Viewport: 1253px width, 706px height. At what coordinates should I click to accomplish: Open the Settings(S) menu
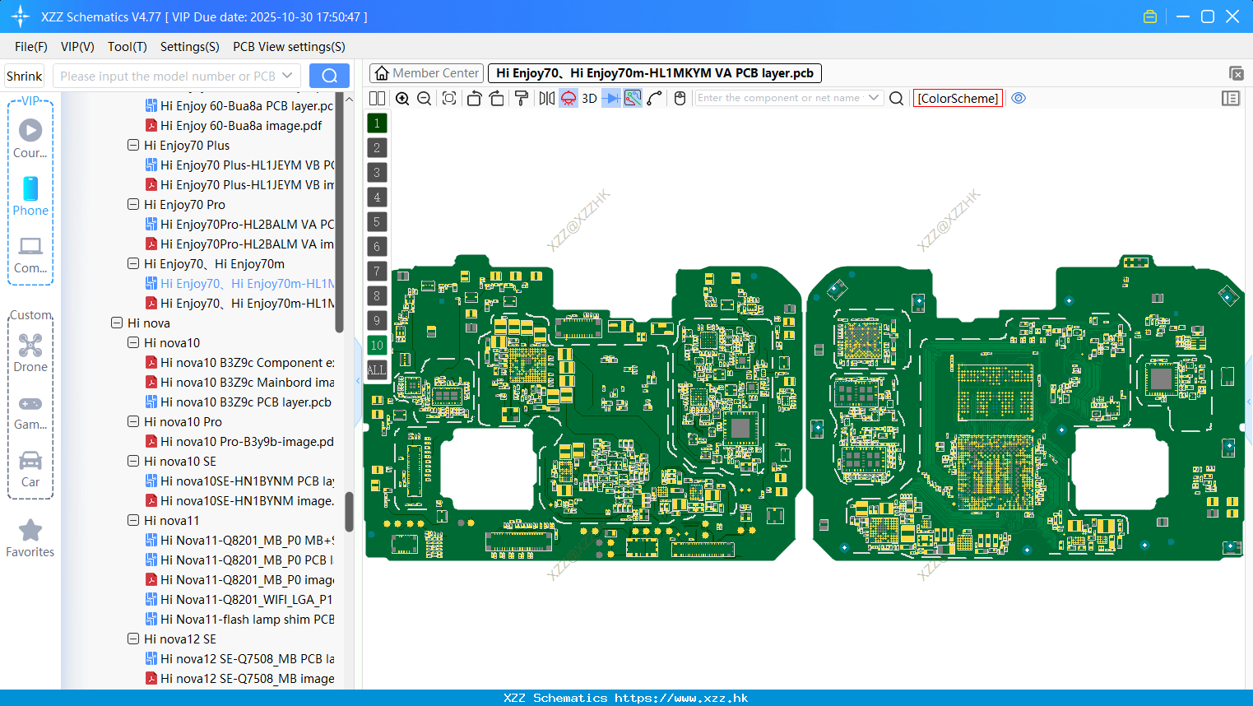click(190, 47)
